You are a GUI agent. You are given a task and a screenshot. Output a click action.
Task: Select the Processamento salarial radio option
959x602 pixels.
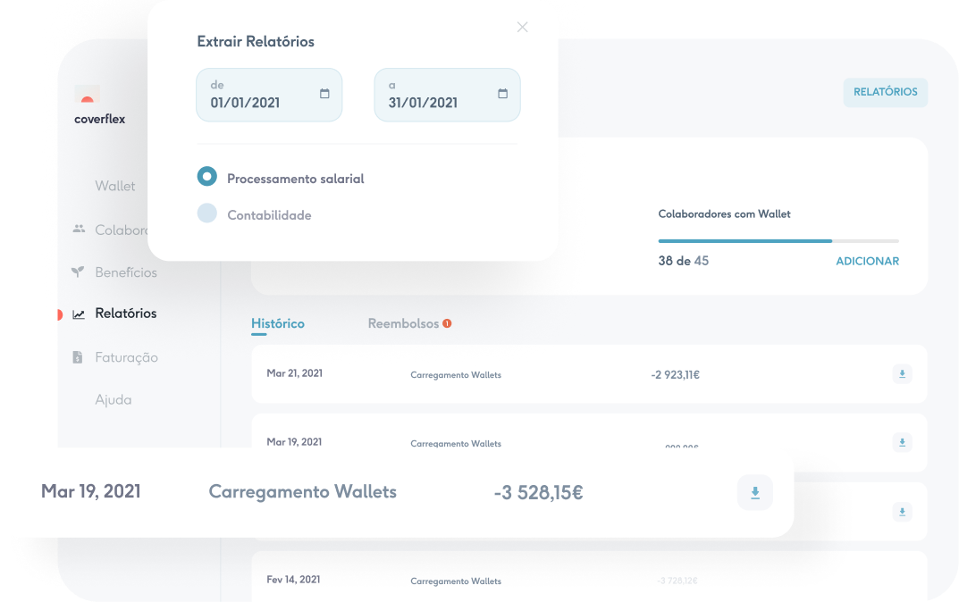pos(207,177)
